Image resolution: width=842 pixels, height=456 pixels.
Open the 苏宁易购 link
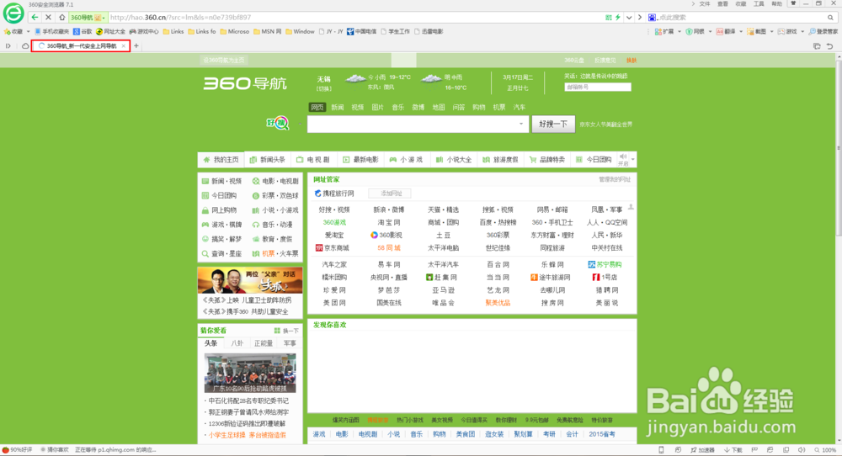[605, 264]
